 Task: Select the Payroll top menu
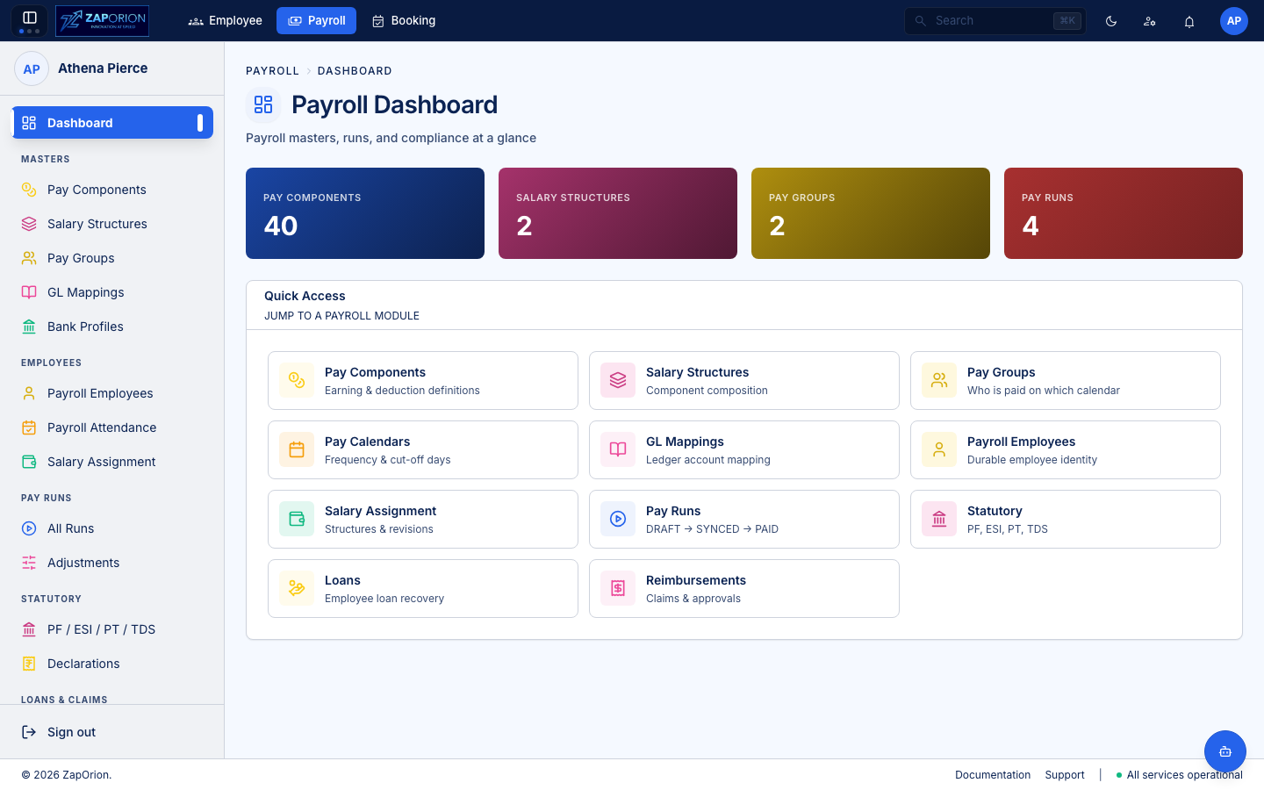point(316,20)
